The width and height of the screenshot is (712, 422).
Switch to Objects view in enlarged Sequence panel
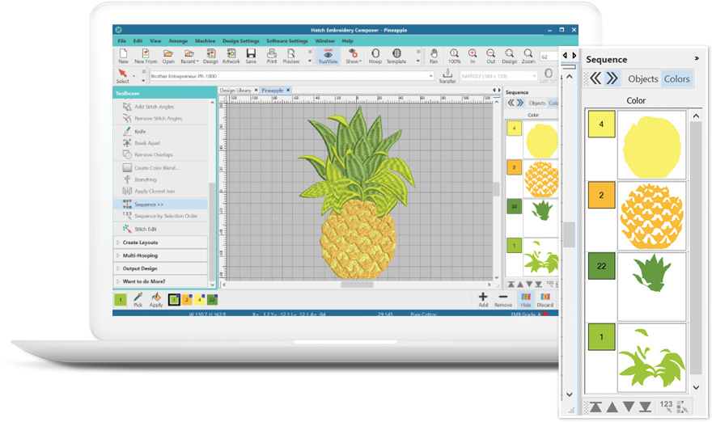click(x=643, y=79)
